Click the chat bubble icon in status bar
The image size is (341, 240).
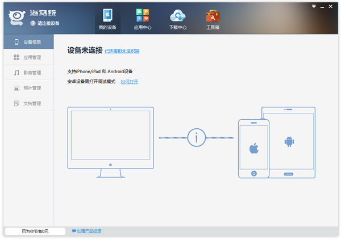[x=74, y=231]
